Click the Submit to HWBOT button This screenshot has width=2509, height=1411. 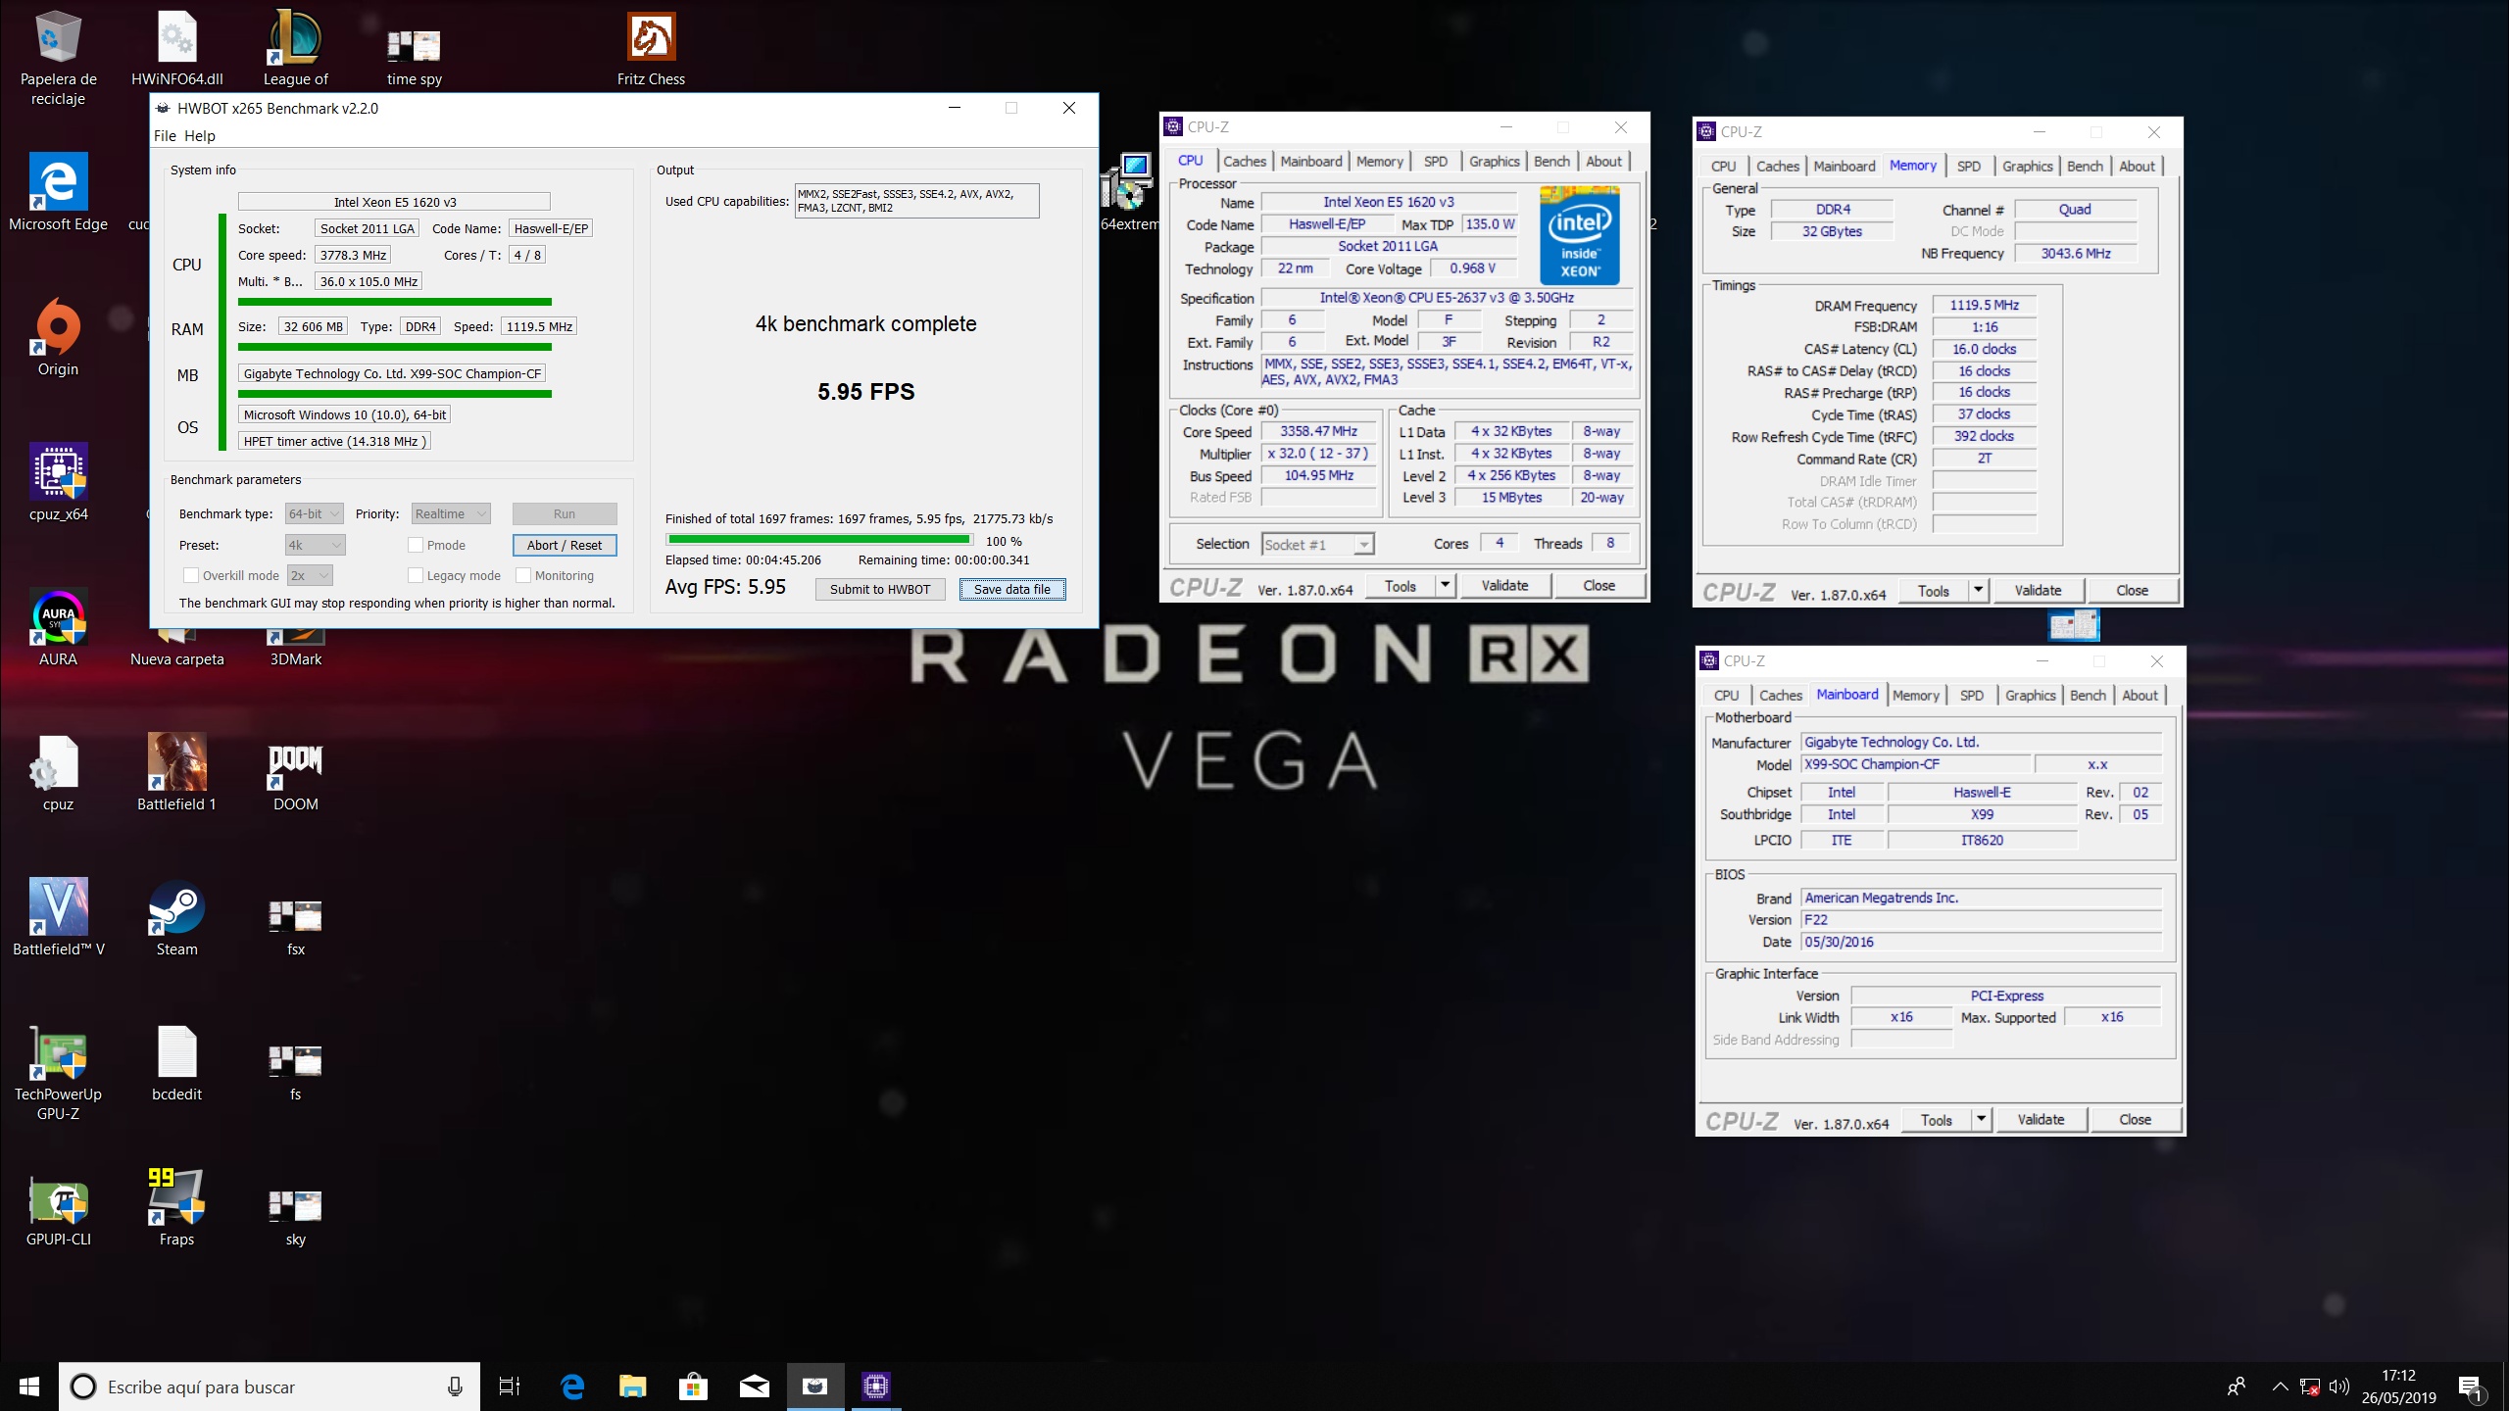click(880, 589)
